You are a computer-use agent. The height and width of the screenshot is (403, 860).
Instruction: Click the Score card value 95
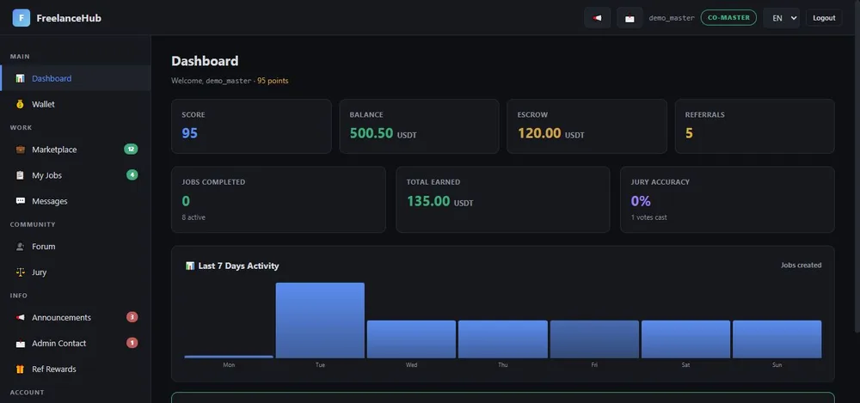coord(190,133)
